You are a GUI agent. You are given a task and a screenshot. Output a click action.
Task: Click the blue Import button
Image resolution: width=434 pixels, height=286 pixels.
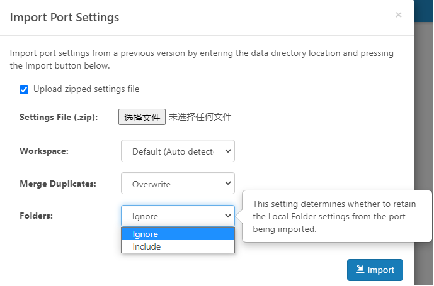375,270
